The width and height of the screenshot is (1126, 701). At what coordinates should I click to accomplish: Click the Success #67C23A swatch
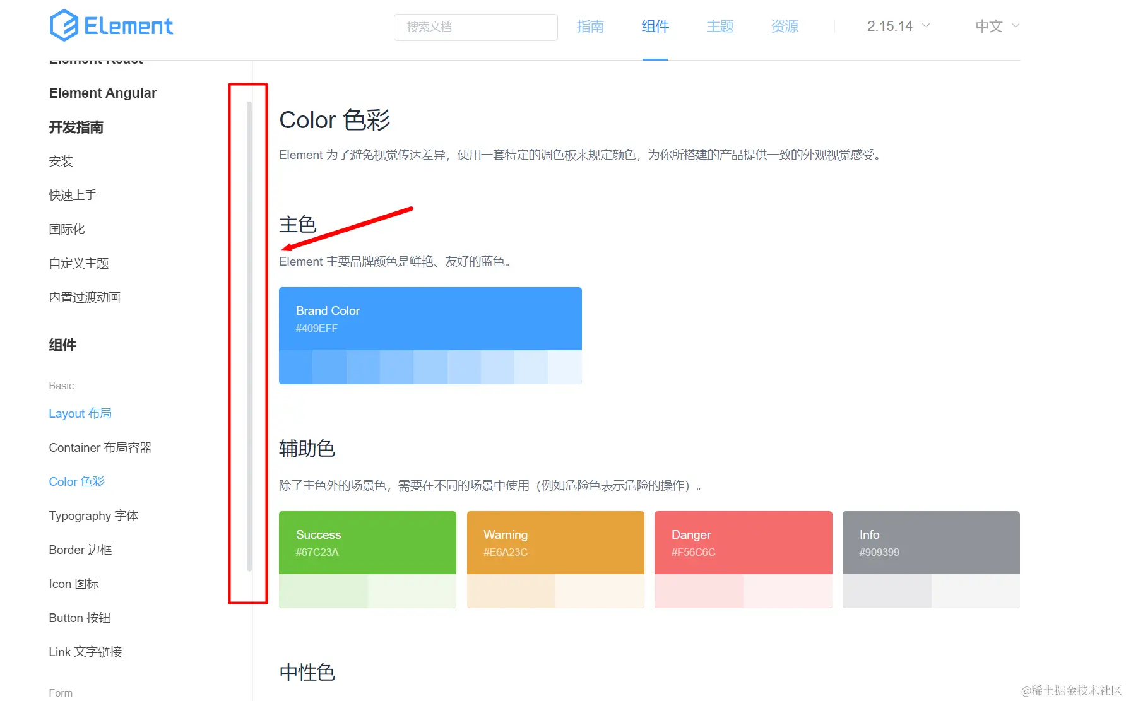pyautogui.click(x=367, y=543)
